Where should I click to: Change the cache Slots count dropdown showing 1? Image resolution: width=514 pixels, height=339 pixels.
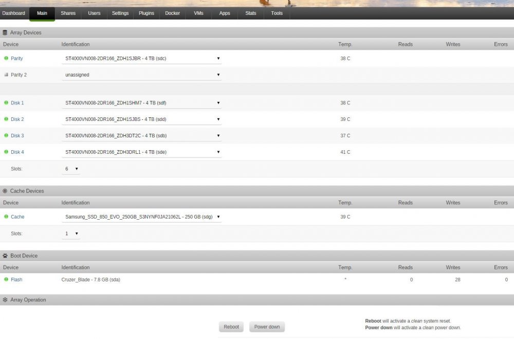tap(71, 234)
